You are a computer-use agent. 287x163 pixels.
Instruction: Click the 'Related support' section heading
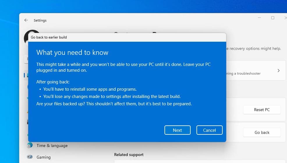(x=129, y=155)
